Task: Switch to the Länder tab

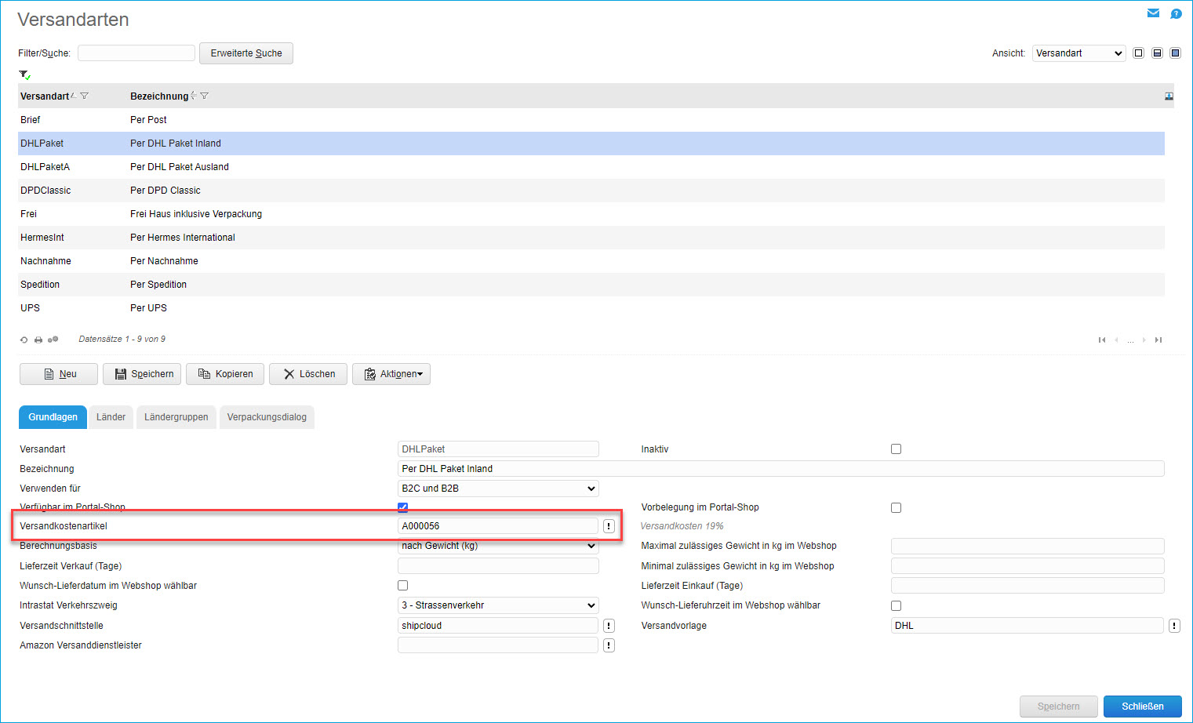Action: click(111, 417)
